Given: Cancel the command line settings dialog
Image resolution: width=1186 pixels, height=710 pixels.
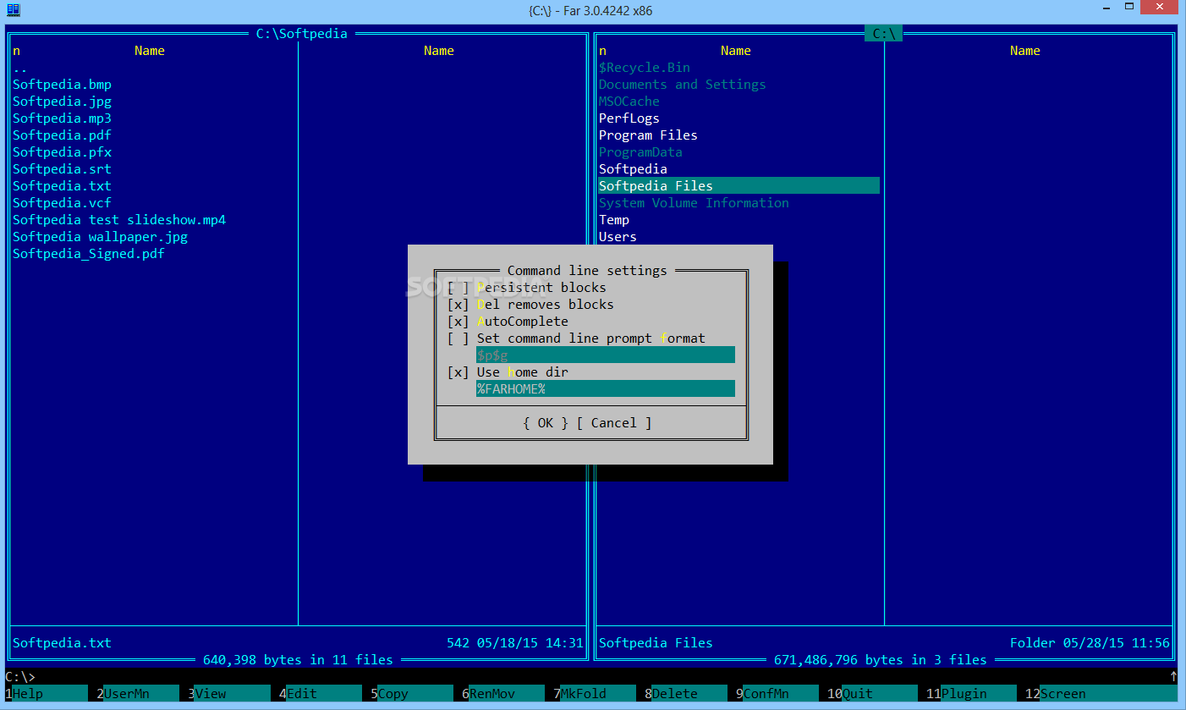Looking at the screenshot, I should (614, 423).
